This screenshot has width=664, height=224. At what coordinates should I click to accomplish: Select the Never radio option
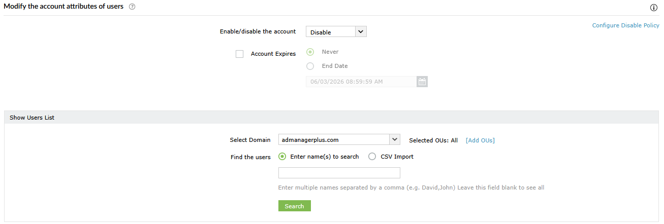(x=310, y=52)
